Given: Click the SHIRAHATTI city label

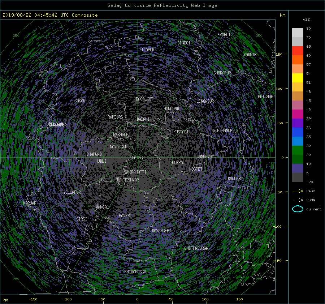Looking at the screenshot, I should 135,172.
